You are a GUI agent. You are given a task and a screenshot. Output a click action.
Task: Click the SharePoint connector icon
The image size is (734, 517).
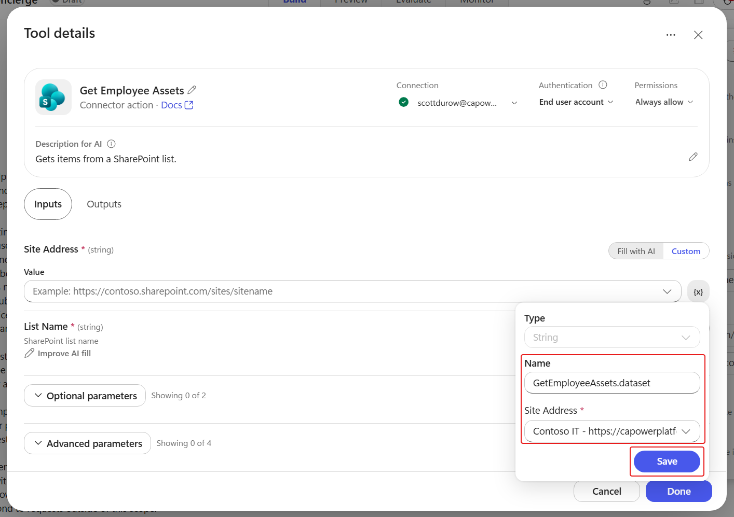53,97
